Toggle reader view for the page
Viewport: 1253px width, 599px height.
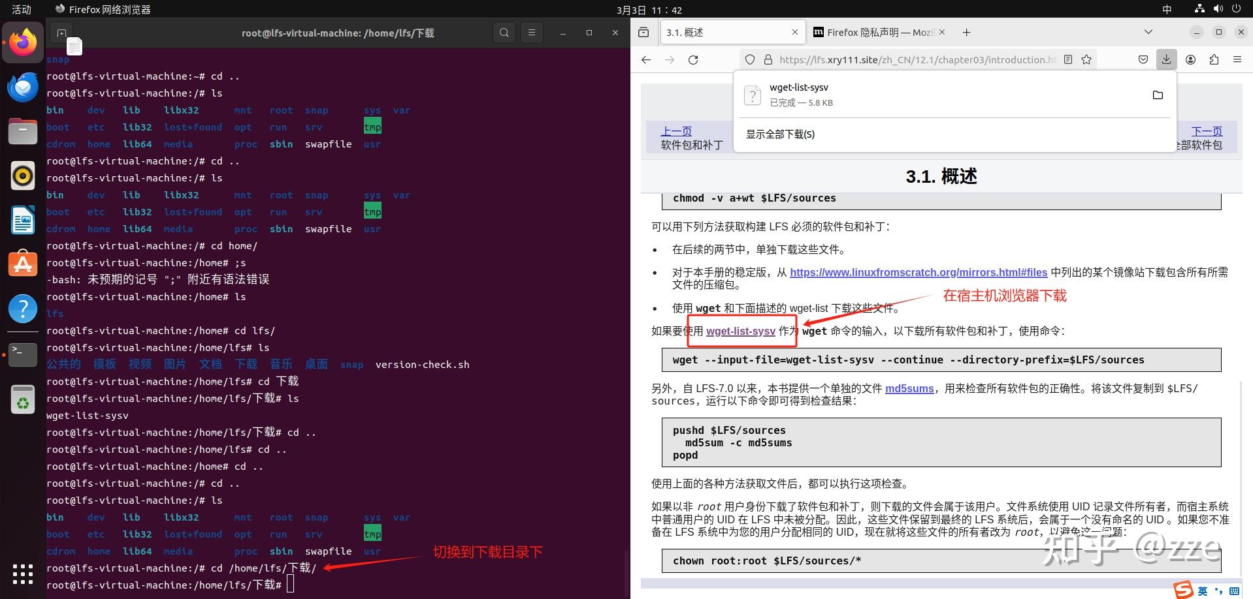click(x=1067, y=59)
